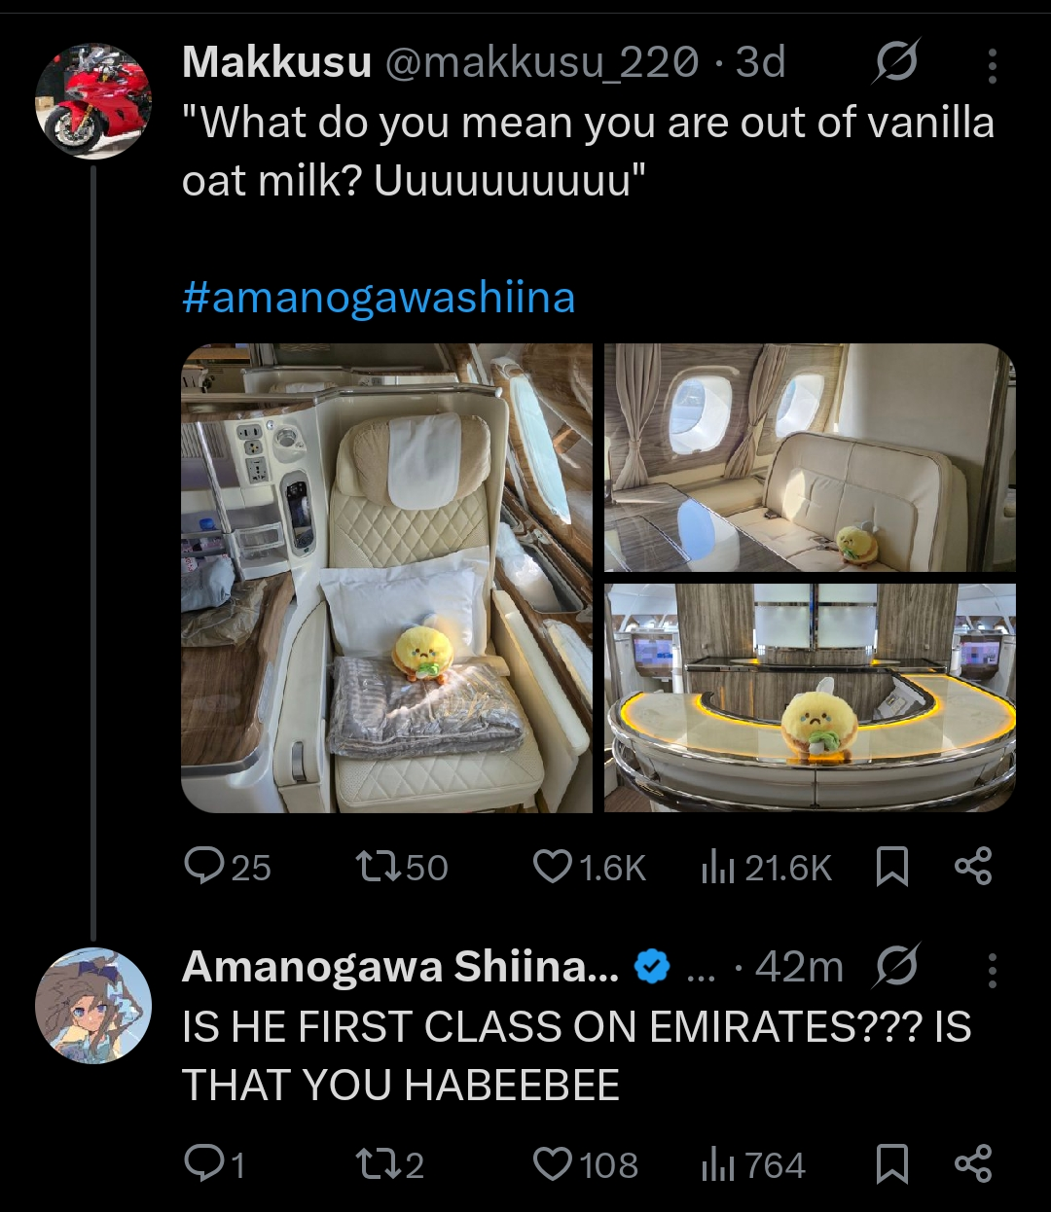Screen dimensions: 1051x1212
Task: Open more options for Shiina's reply
Action: 992,969
